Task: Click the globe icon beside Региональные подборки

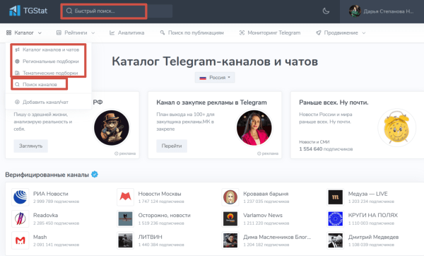Action: (x=17, y=62)
